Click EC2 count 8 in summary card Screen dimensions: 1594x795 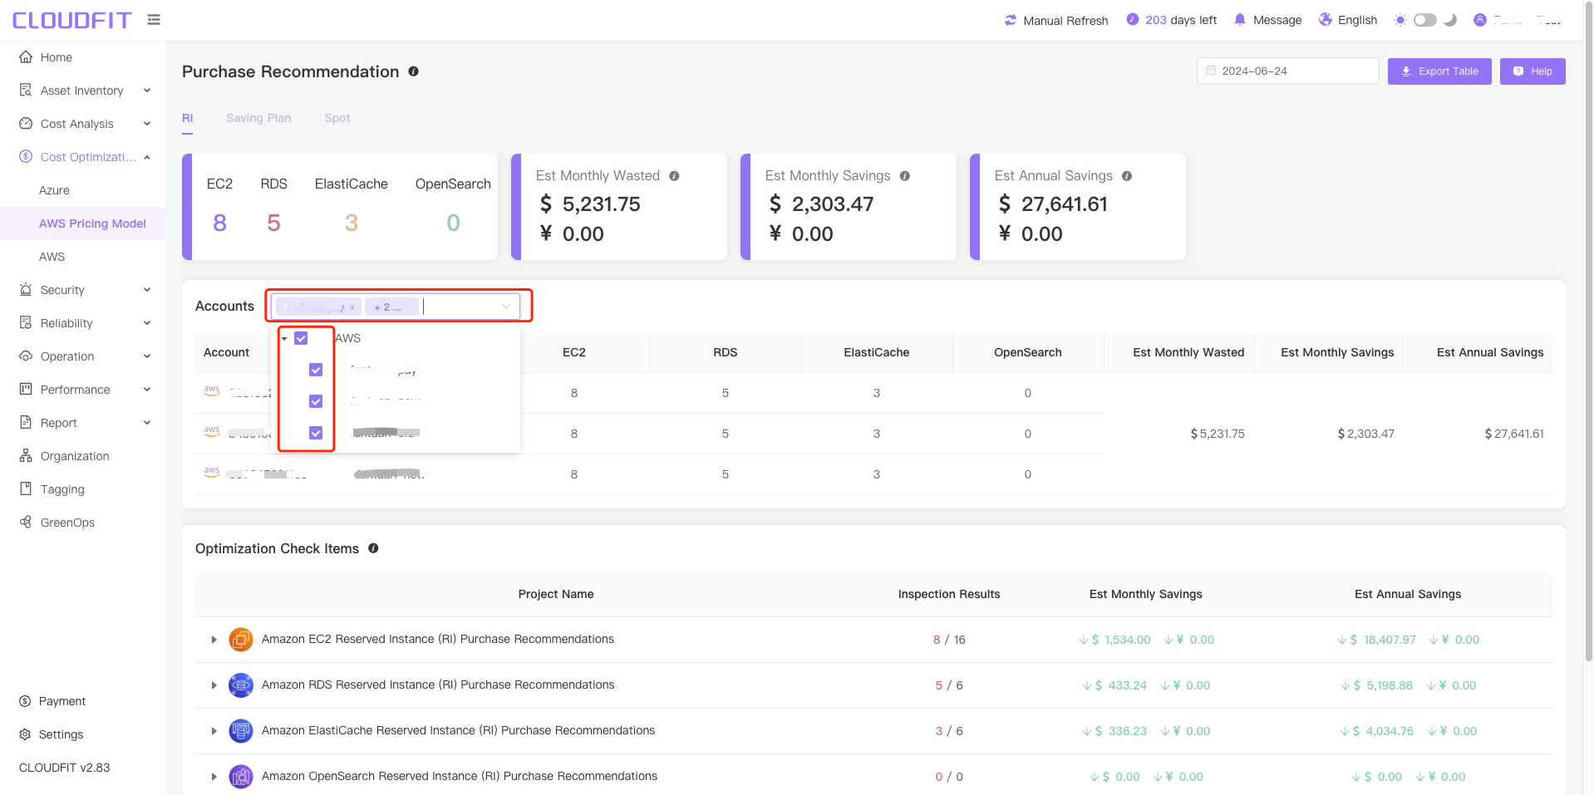point(219,223)
